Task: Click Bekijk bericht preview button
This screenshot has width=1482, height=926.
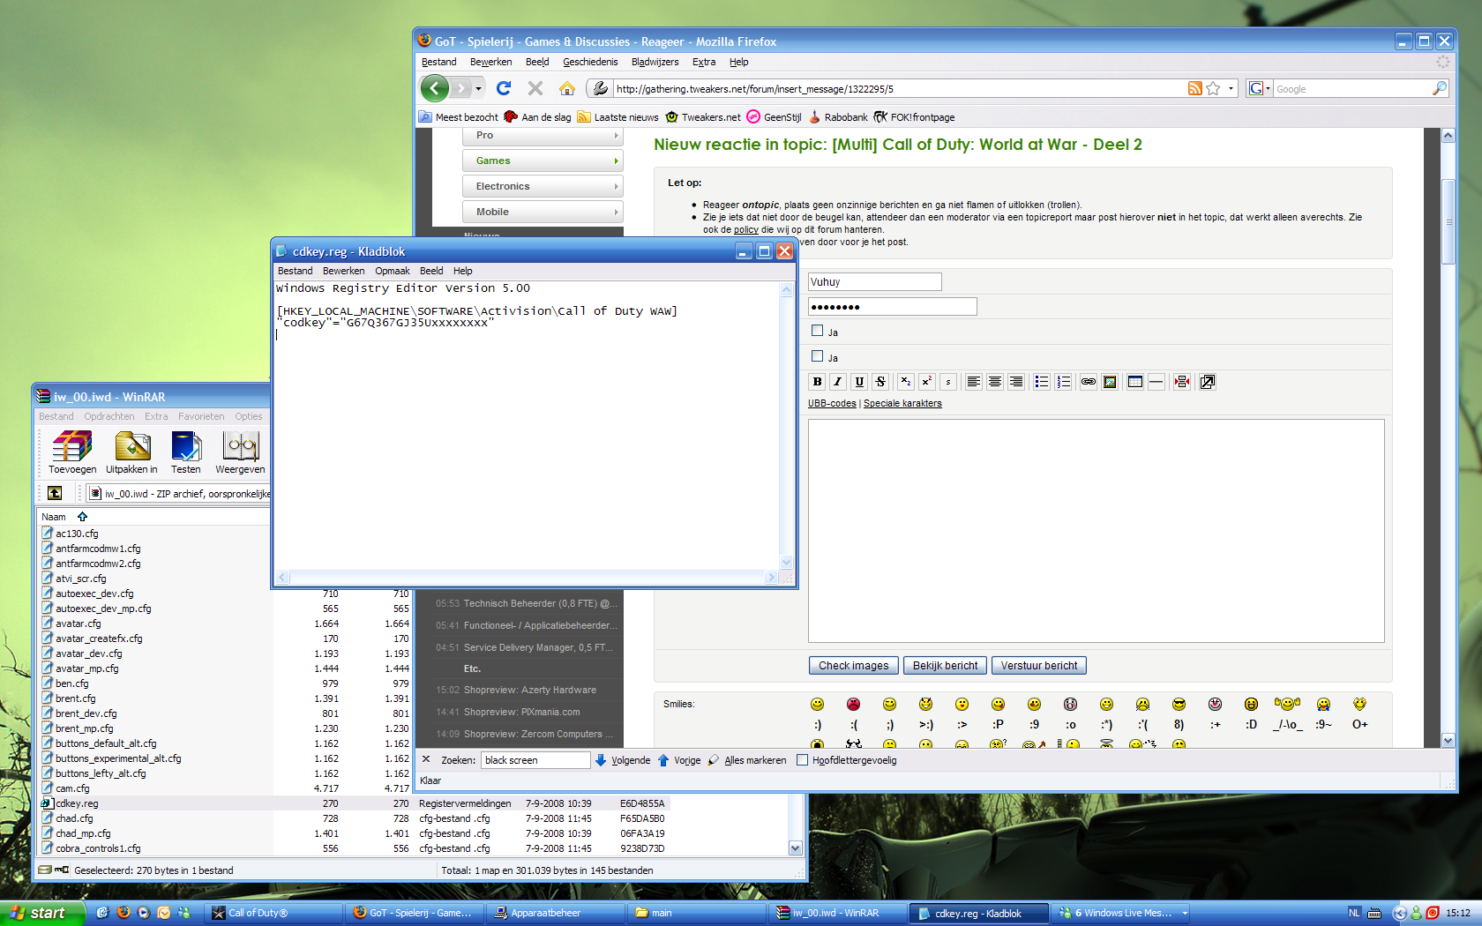Action: [x=945, y=666]
